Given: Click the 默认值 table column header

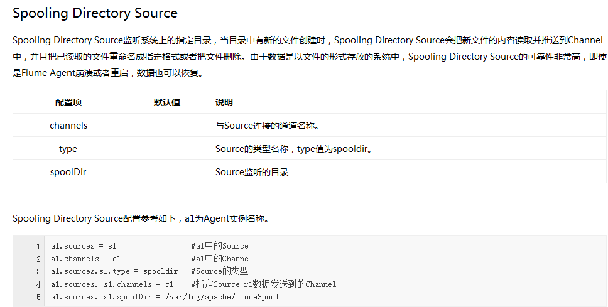Looking at the screenshot, I should click(x=166, y=102).
